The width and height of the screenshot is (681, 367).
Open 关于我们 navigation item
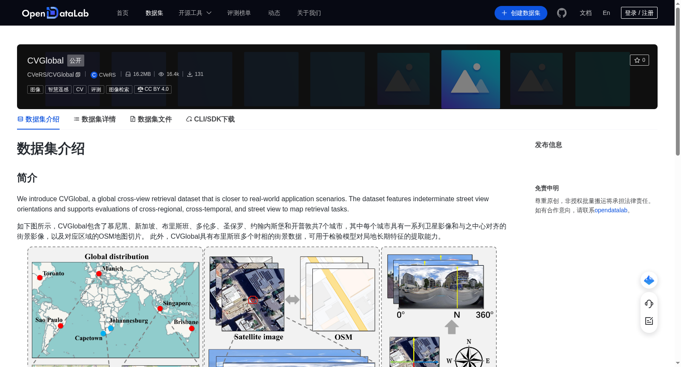pyautogui.click(x=309, y=13)
